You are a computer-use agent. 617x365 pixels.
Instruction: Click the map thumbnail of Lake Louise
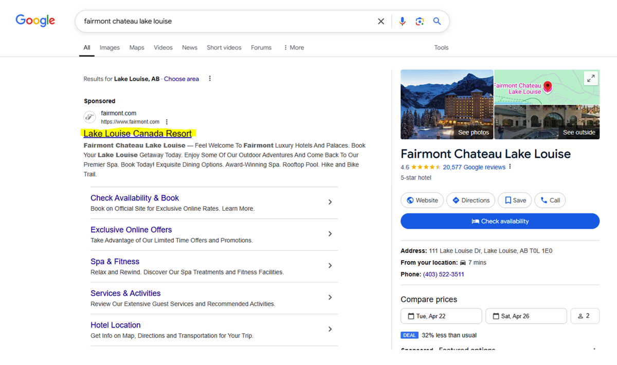[547, 87]
